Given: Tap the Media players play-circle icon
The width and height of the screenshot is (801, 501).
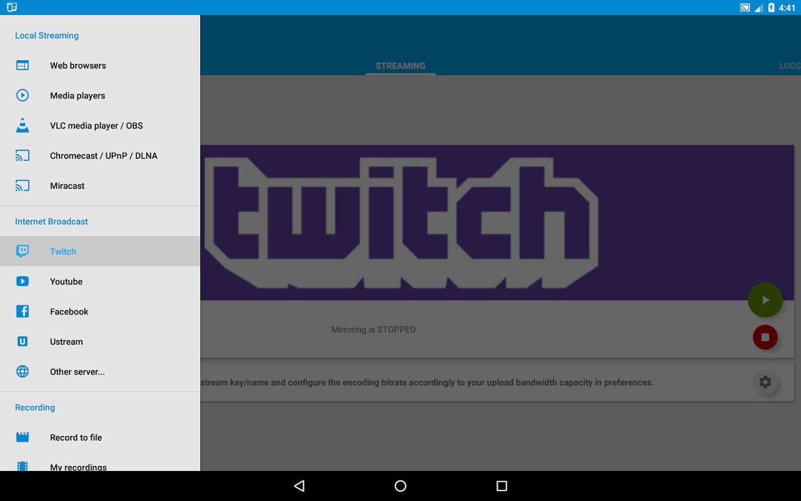Looking at the screenshot, I should (22, 96).
